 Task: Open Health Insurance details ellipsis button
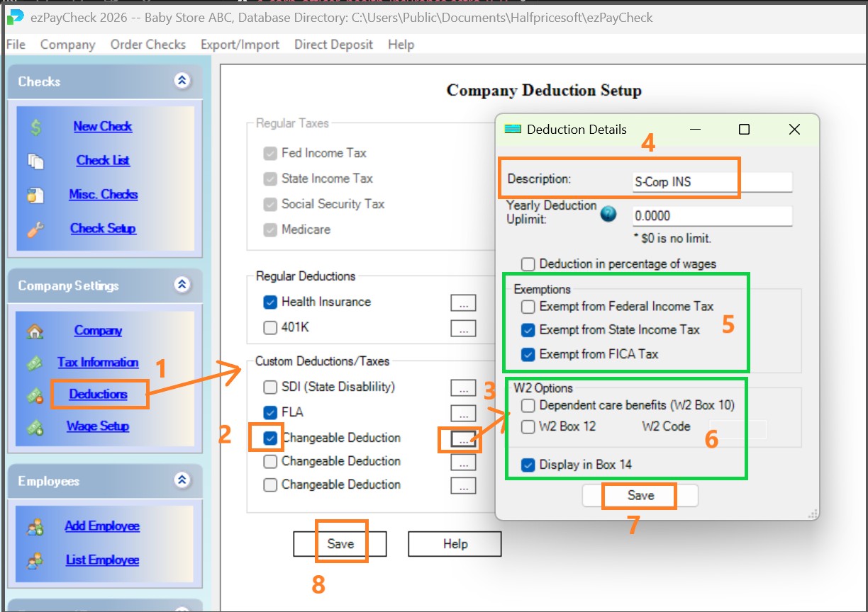(x=463, y=303)
